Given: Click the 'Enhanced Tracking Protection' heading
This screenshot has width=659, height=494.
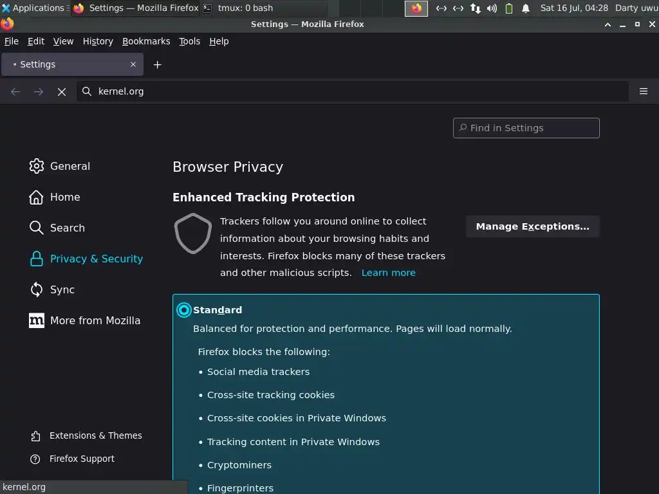Looking at the screenshot, I should coord(263,197).
